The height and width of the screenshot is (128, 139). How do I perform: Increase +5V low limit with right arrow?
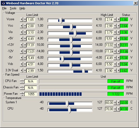point(25,39)
